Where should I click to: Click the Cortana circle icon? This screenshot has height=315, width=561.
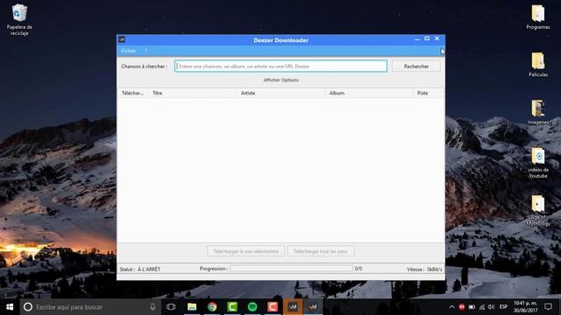pos(28,307)
